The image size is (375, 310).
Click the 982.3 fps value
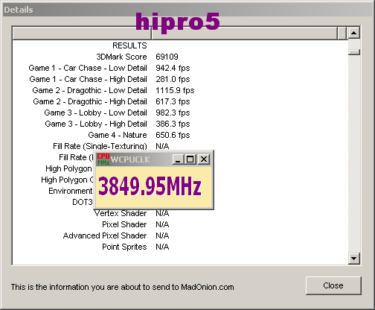pos(173,113)
